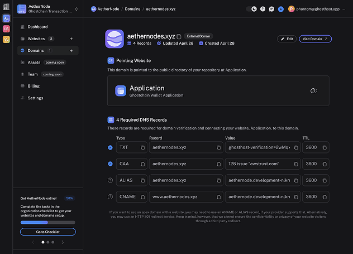Click the aethernodes.xyz breadcrumb
This screenshot has width=353, height=254.
tap(161, 9)
